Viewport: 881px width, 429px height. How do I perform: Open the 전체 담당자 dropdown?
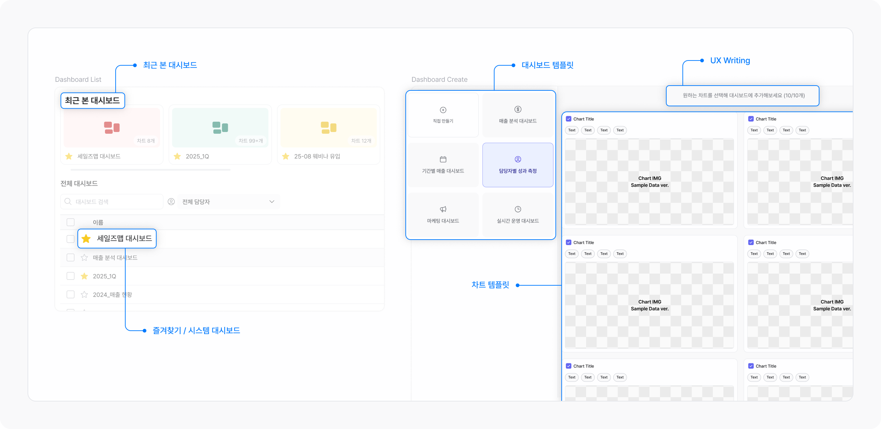[x=229, y=202]
